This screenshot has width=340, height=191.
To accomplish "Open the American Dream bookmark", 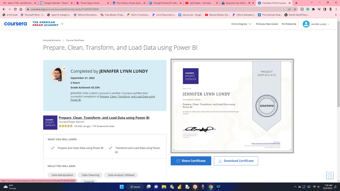I will [270, 15].
